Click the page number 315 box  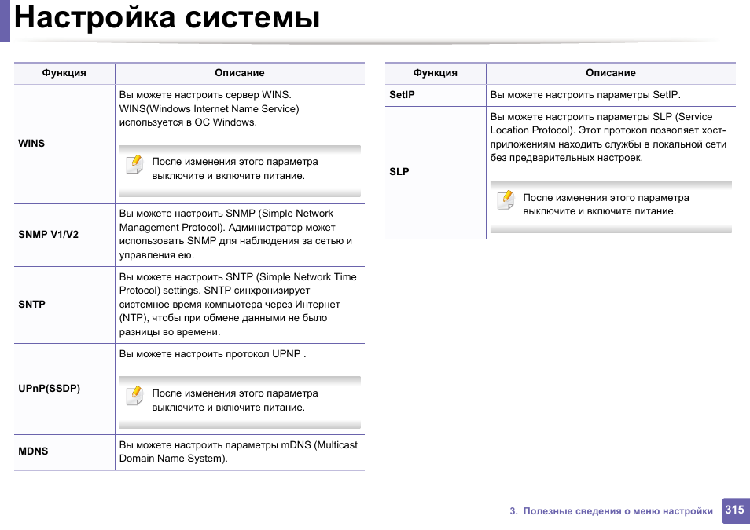tap(734, 510)
